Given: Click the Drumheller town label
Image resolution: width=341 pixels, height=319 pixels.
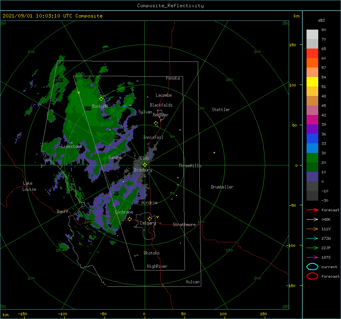Looking at the screenshot, I should tap(222, 187).
